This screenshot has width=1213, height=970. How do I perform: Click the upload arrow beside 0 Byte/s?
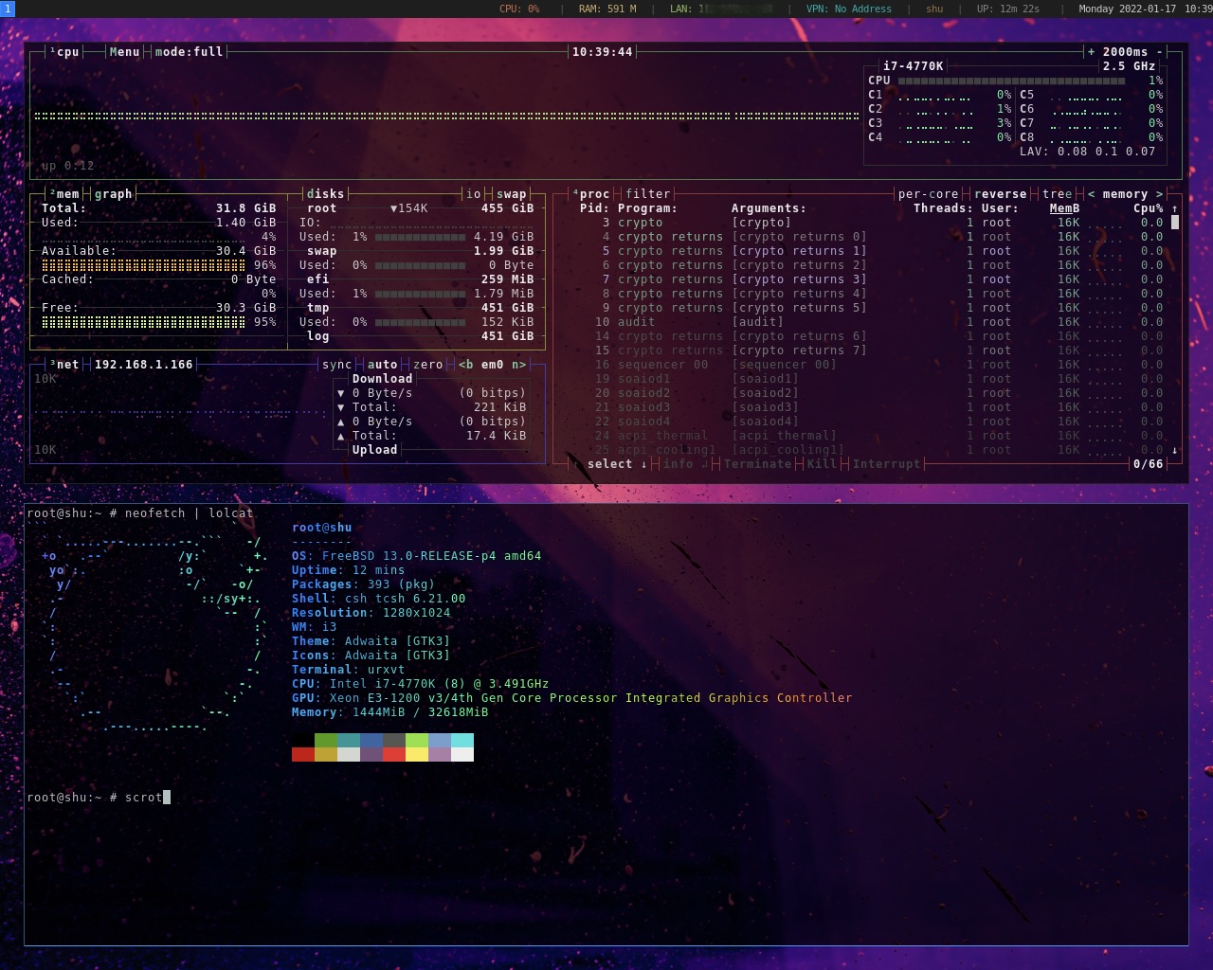(x=341, y=422)
